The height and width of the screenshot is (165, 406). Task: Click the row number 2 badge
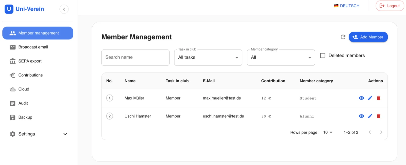tap(110, 116)
